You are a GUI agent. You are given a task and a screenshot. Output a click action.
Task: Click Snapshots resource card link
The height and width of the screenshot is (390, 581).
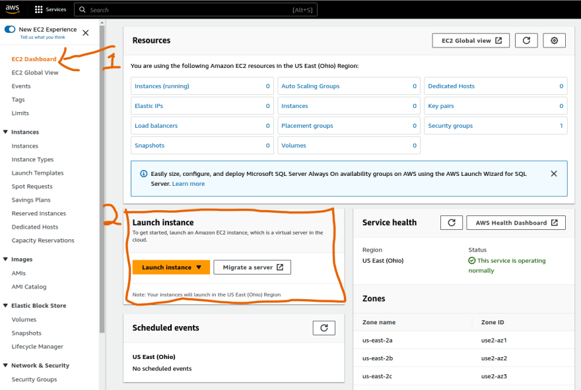tap(149, 146)
